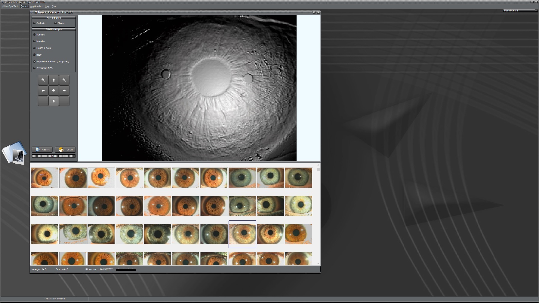Select the first yellow-green iris in third row
The image size is (539, 303).
pyautogui.click(x=45, y=234)
